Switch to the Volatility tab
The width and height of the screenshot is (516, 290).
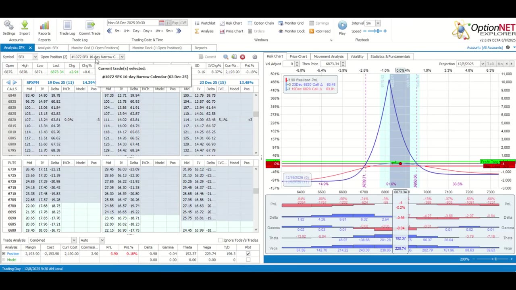pos(357,56)
